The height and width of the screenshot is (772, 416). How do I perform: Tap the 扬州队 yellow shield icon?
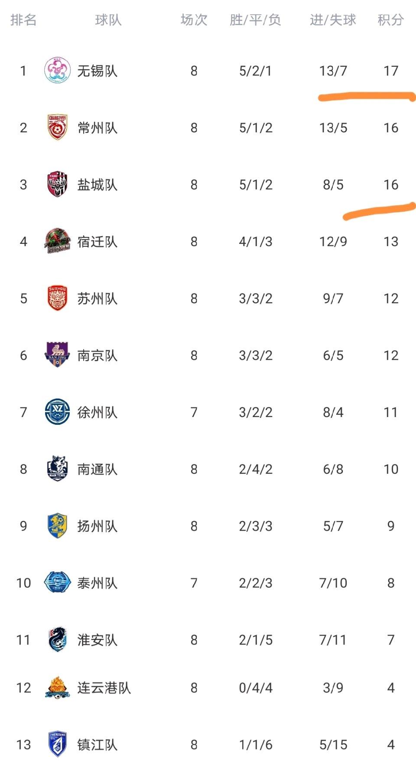(58, 526)
